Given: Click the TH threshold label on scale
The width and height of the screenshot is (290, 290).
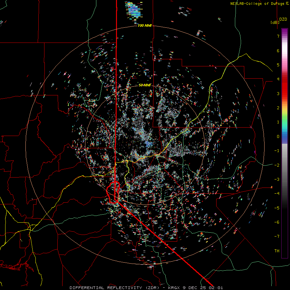Looking at the screenshot, I should (277, 251).
